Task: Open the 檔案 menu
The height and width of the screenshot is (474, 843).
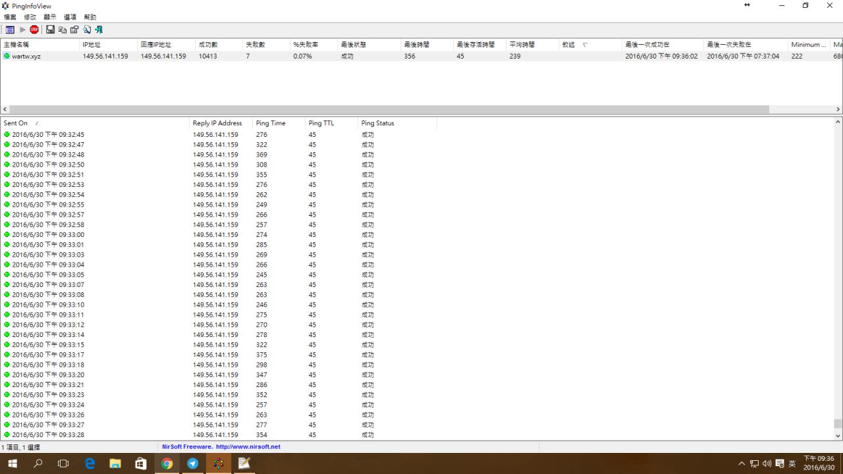Action: click(x=10, y=17)
